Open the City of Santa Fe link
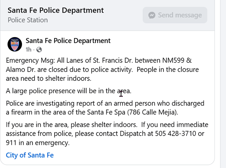 [30, 155]
